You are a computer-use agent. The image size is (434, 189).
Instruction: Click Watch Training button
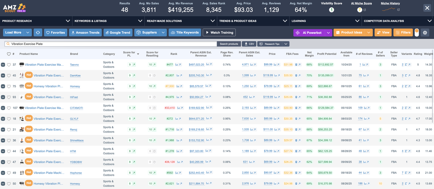219,32
